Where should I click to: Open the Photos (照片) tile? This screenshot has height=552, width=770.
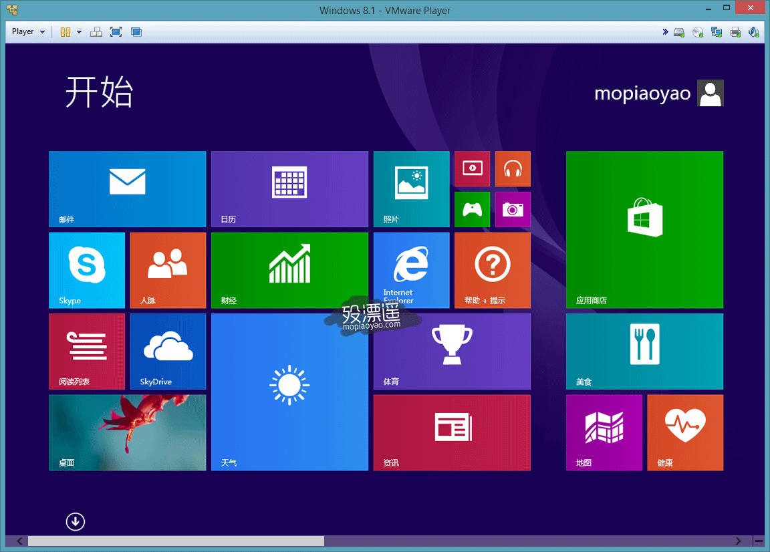tap(412, 189)
